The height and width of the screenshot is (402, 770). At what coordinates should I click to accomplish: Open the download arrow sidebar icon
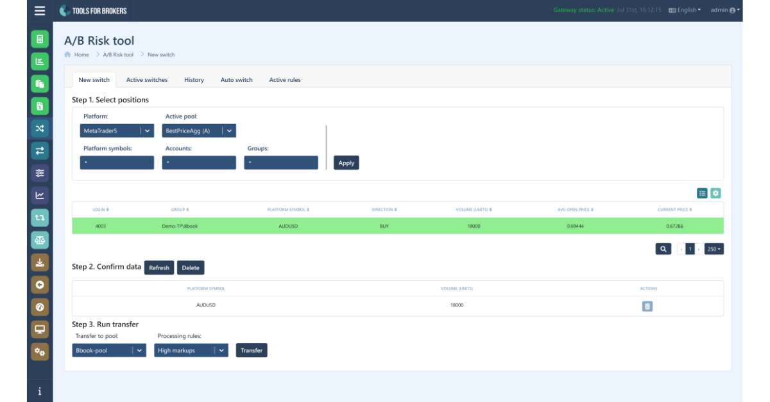coord(40,262)
